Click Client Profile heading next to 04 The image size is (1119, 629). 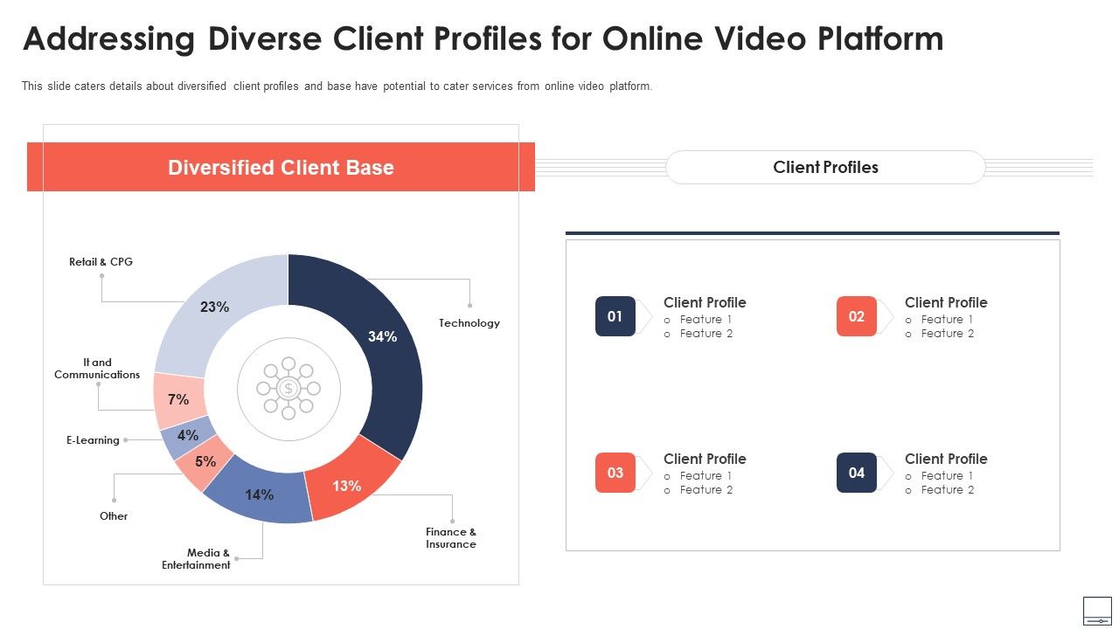[946, 459]
